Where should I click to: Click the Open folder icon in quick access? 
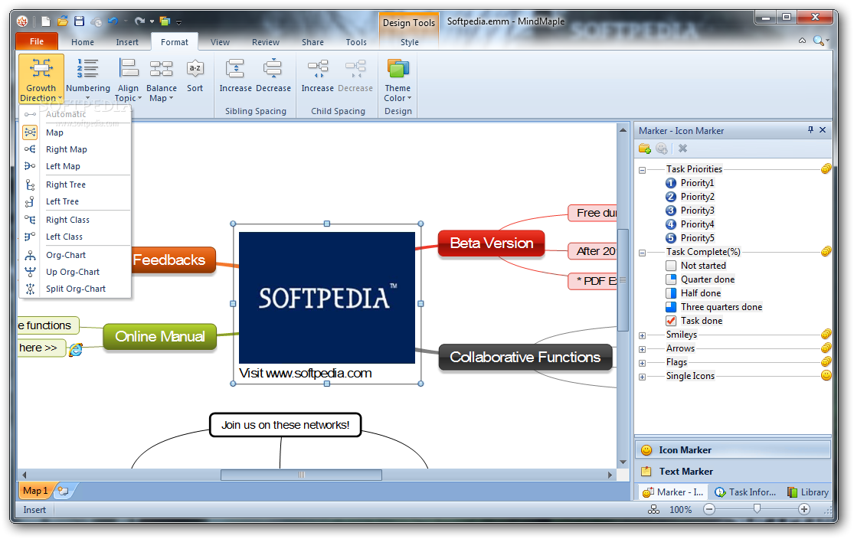coord(63,21)
